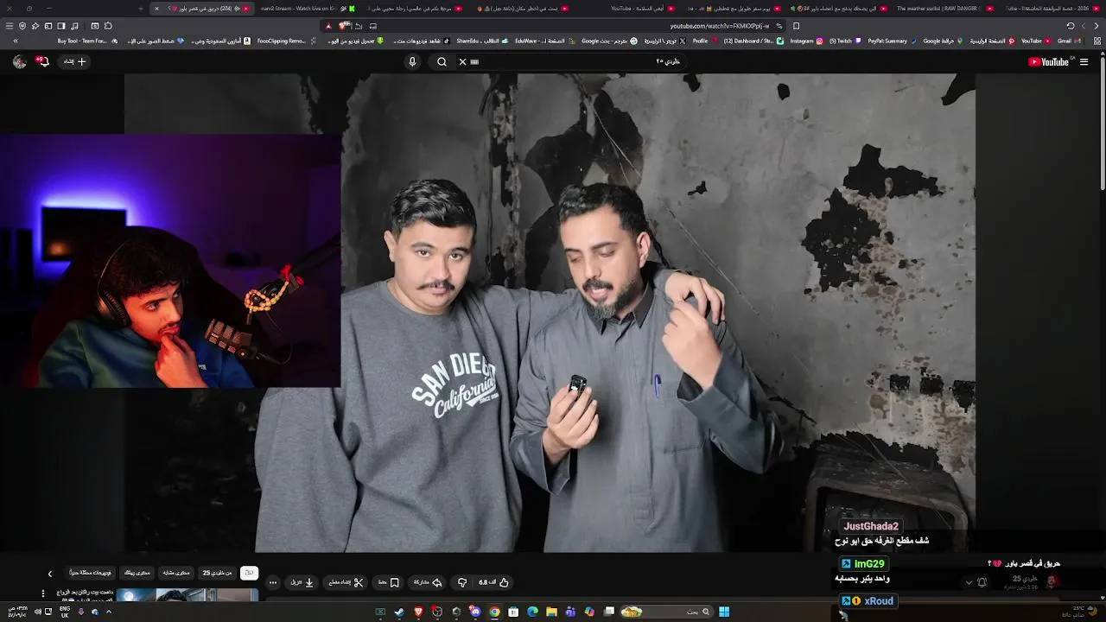Screen dimensions: 1106x622
Task: Go back with the browser back arrow
Action: pyautogui.click(x=1096, y=26)
